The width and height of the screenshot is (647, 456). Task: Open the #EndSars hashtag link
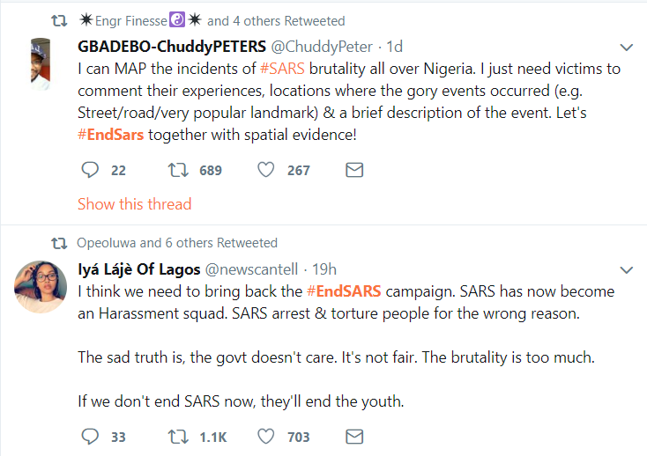point(110,135)
